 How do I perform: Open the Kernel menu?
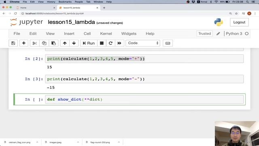(x=106, y=34)
